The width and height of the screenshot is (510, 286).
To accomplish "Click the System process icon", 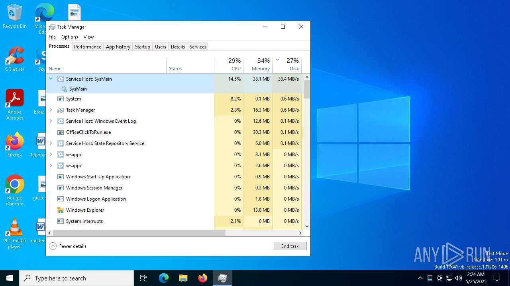I will (x=61, y=99).
